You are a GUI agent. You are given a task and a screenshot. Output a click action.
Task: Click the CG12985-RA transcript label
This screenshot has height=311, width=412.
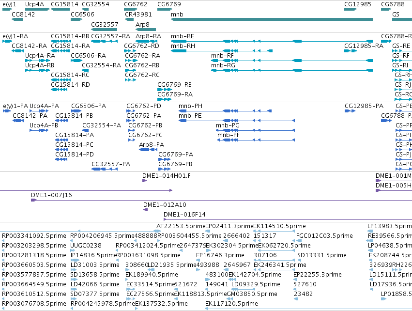pyautogui.click(x=364, y=46)
